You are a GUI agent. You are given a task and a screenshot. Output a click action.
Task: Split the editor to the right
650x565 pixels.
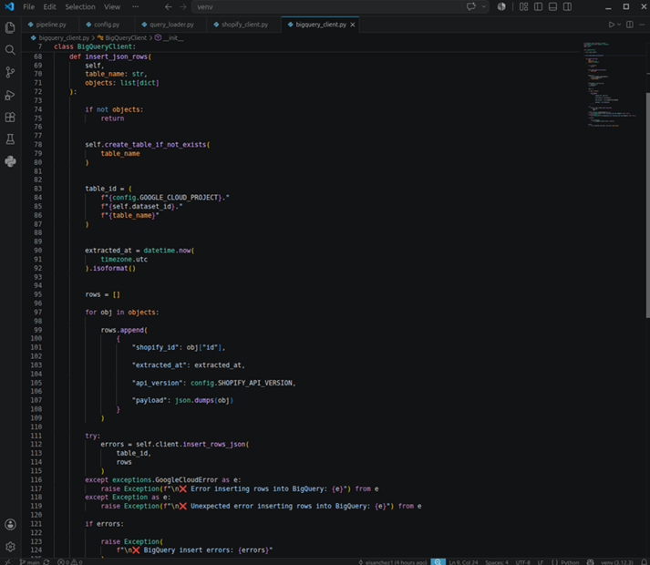630,25
